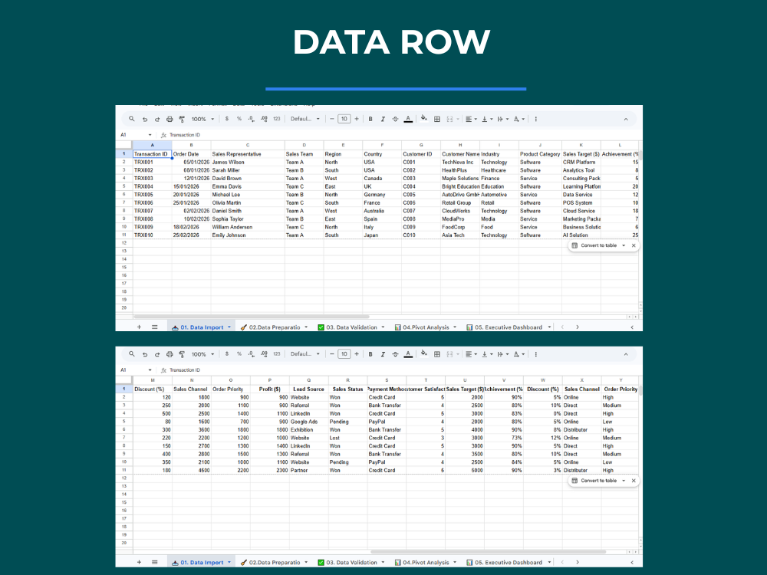This screenshot has width=767, height=575.
Task: Open the 123 number formats in the upper toolbar
Action: pos(277,119)
